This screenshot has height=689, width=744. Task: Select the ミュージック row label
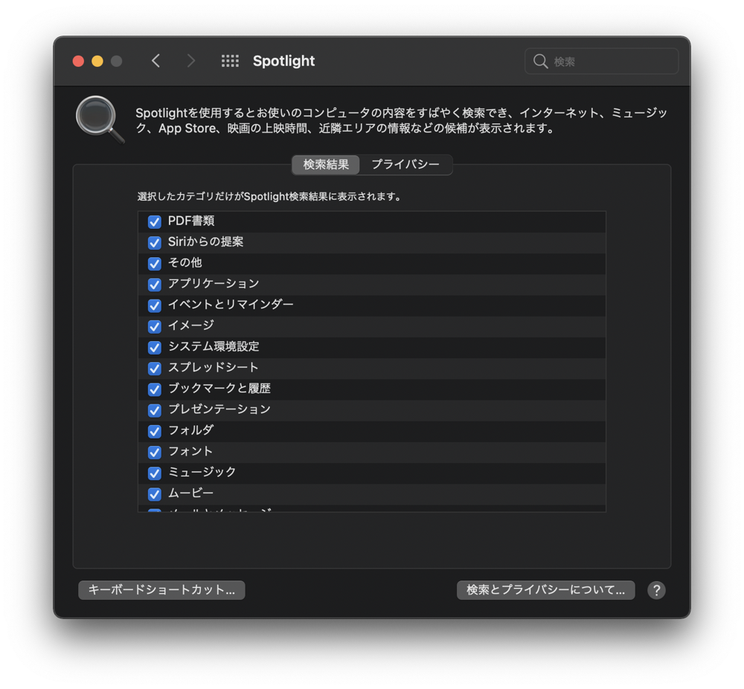coord(202,472)
